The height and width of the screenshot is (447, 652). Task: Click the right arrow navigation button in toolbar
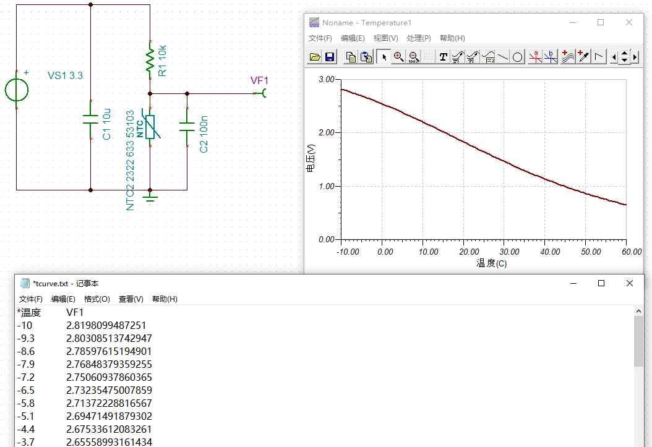tap(635, 57)
